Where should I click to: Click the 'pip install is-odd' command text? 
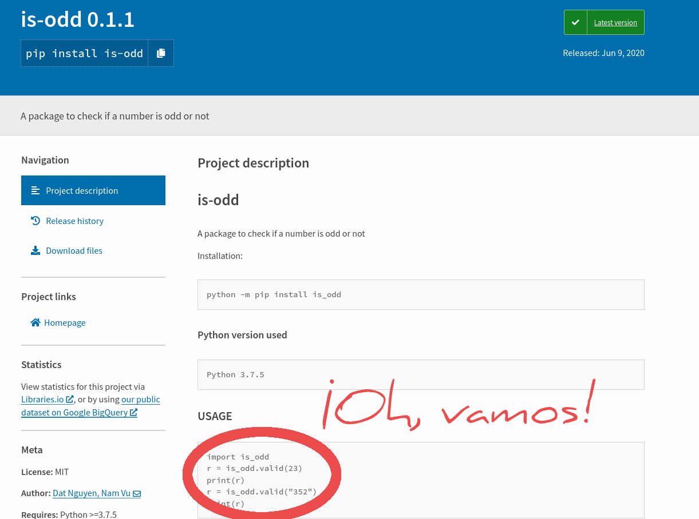tap(84, 53)
